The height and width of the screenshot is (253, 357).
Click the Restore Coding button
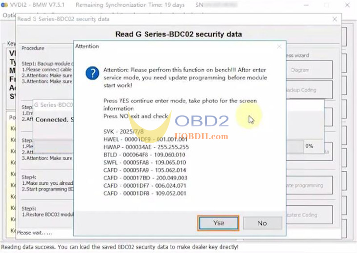(309, 215)
